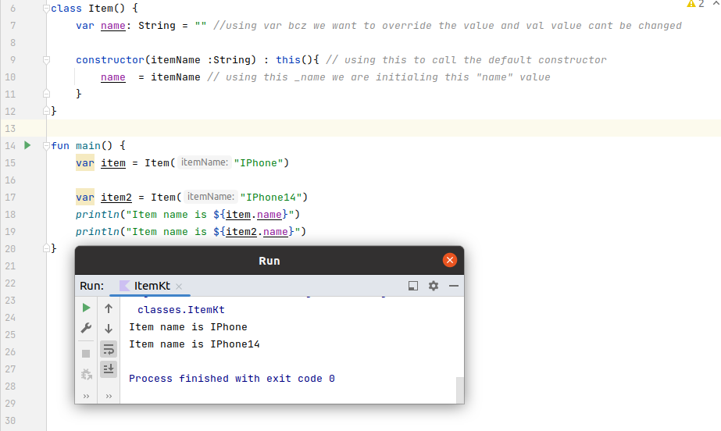Close the Run popup with orange X
Viewport: 721px width, 431px height.
pos(450,260)
